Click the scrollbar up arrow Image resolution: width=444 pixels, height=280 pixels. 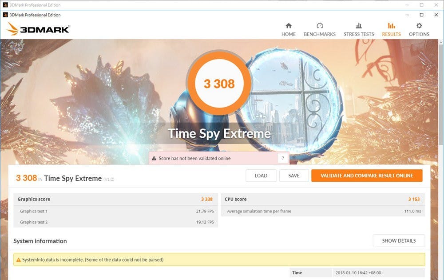(441, 42)
